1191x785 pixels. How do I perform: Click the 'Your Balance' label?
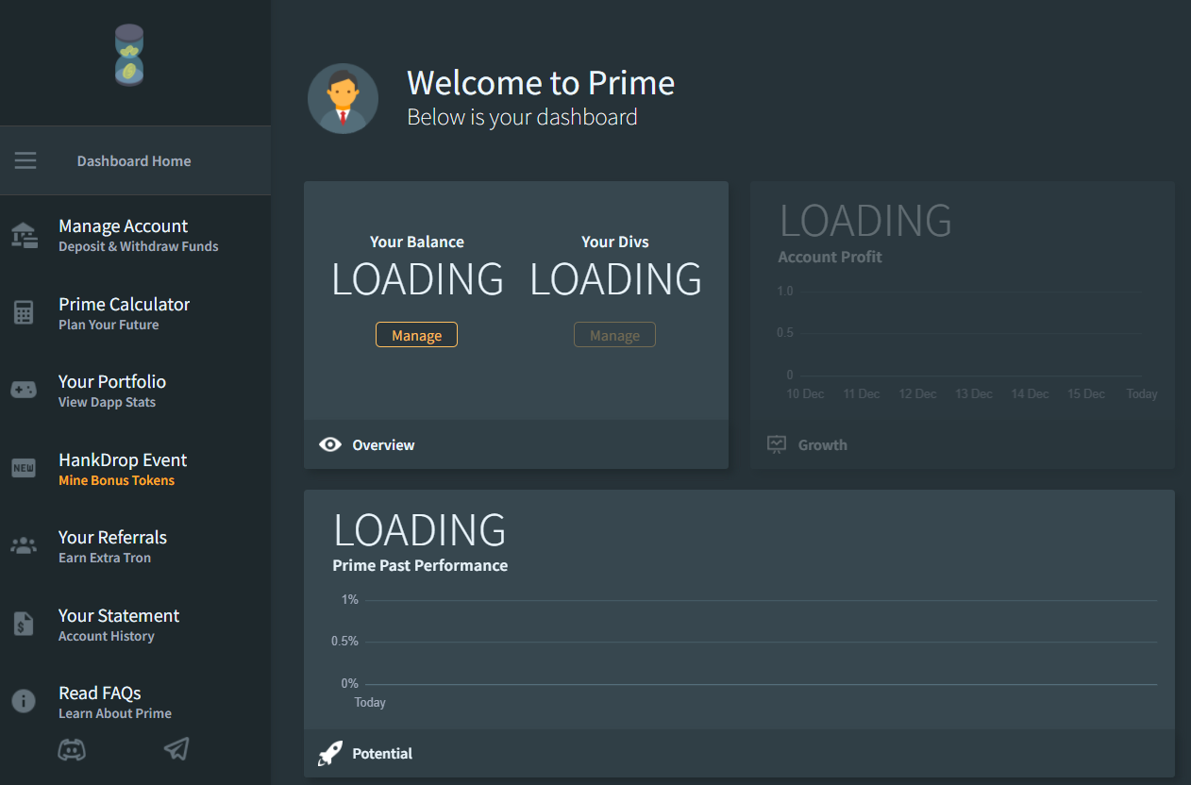pos(417,242)
